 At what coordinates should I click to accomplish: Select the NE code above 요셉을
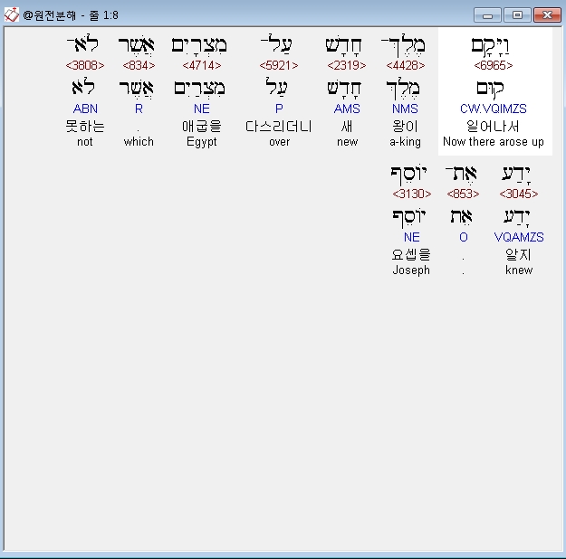coord(411,237)
